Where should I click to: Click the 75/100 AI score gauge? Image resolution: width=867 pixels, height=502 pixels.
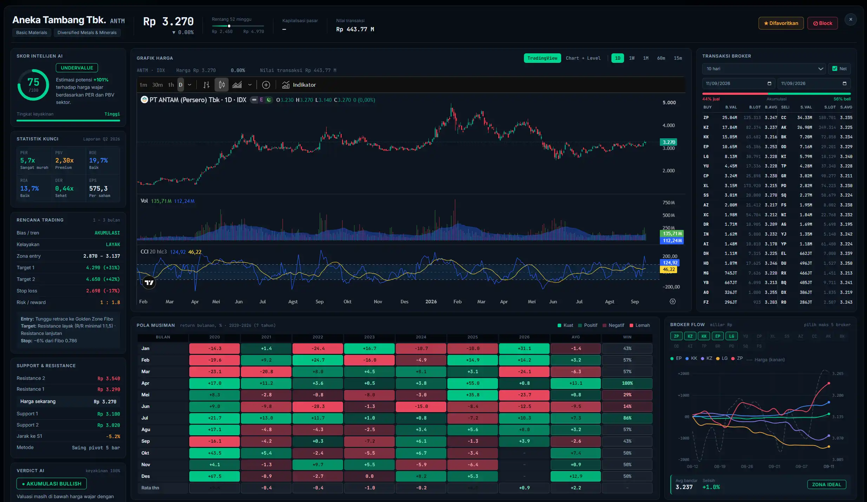tap(33, 85)
